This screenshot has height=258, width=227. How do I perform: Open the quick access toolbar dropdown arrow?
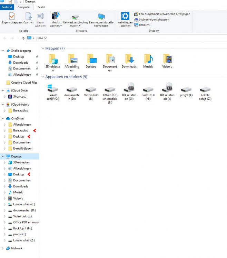coord(20,2)
